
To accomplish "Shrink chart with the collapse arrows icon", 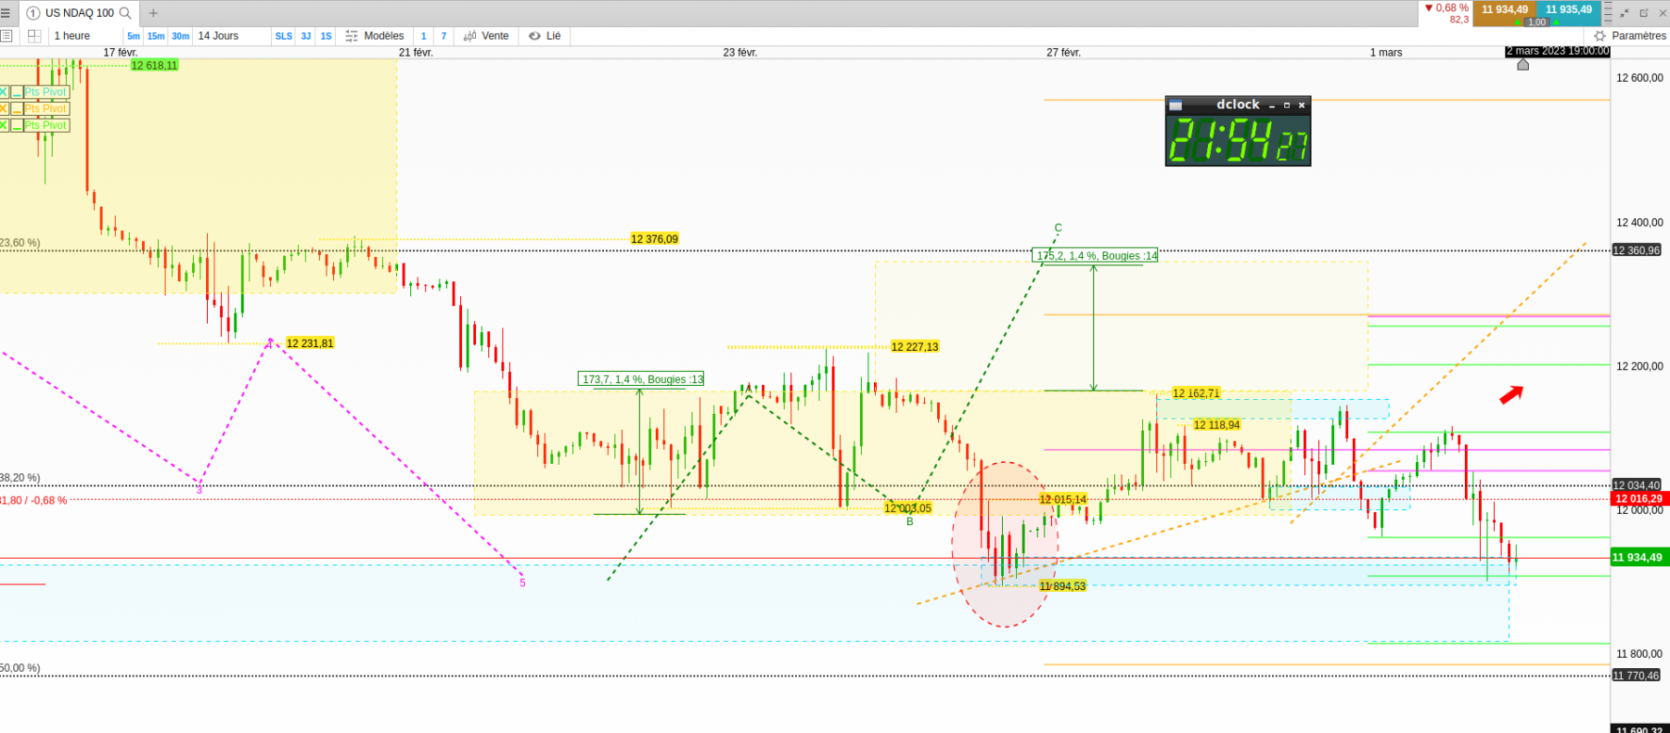I will coord(1625,13).
